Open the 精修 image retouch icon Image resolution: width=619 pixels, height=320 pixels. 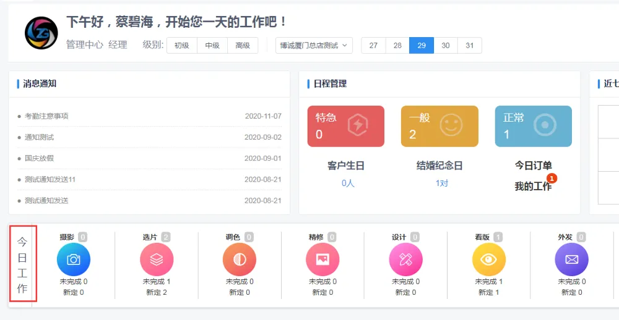pos(322,259)
